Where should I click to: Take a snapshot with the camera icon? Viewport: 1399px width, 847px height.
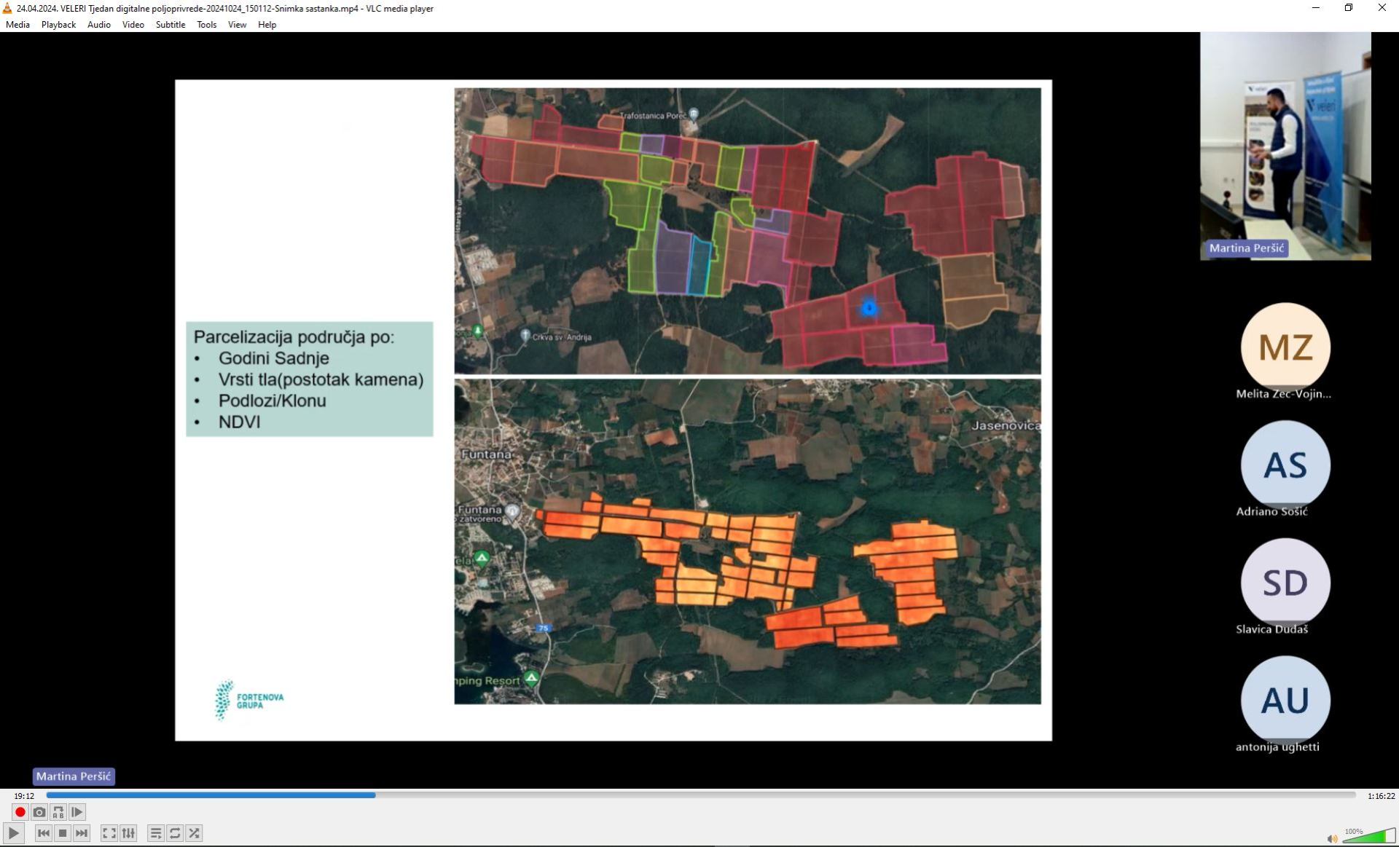point(39,812)
